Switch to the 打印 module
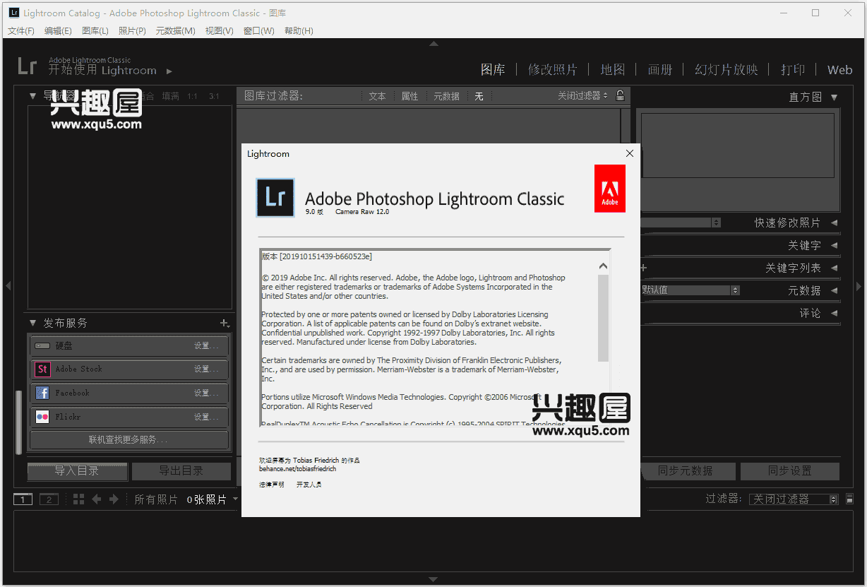The image size is (867, 587). [x=793, y=69]
